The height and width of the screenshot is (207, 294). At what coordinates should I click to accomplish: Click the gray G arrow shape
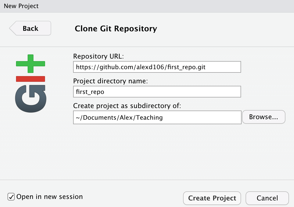click(x=31, y=98)
